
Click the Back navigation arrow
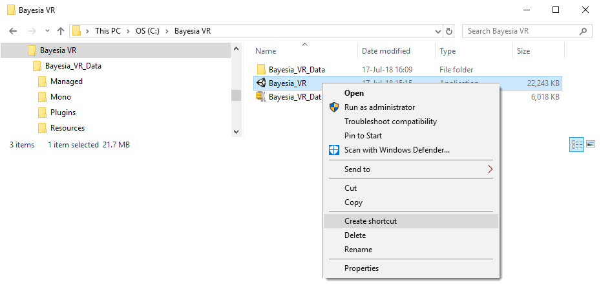click(x=13, y=31)
